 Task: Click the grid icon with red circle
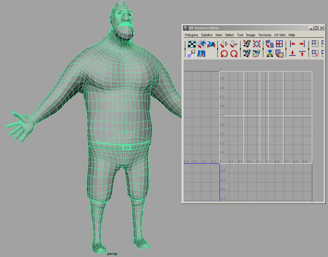[x=315, y=54]
